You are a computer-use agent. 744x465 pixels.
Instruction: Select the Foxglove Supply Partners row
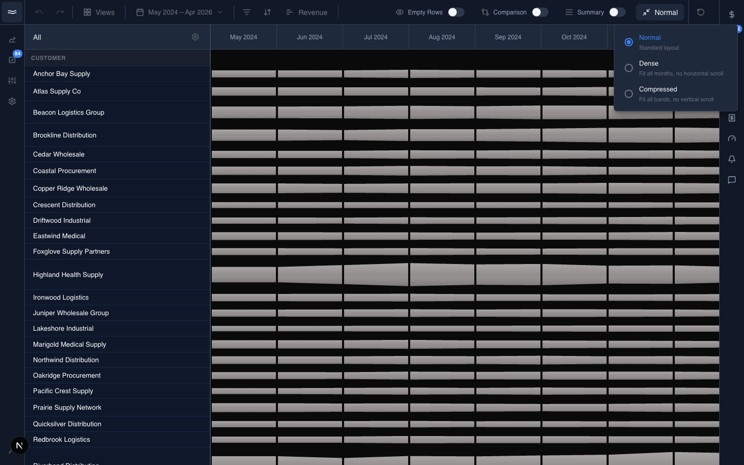[x=117, y=252]
